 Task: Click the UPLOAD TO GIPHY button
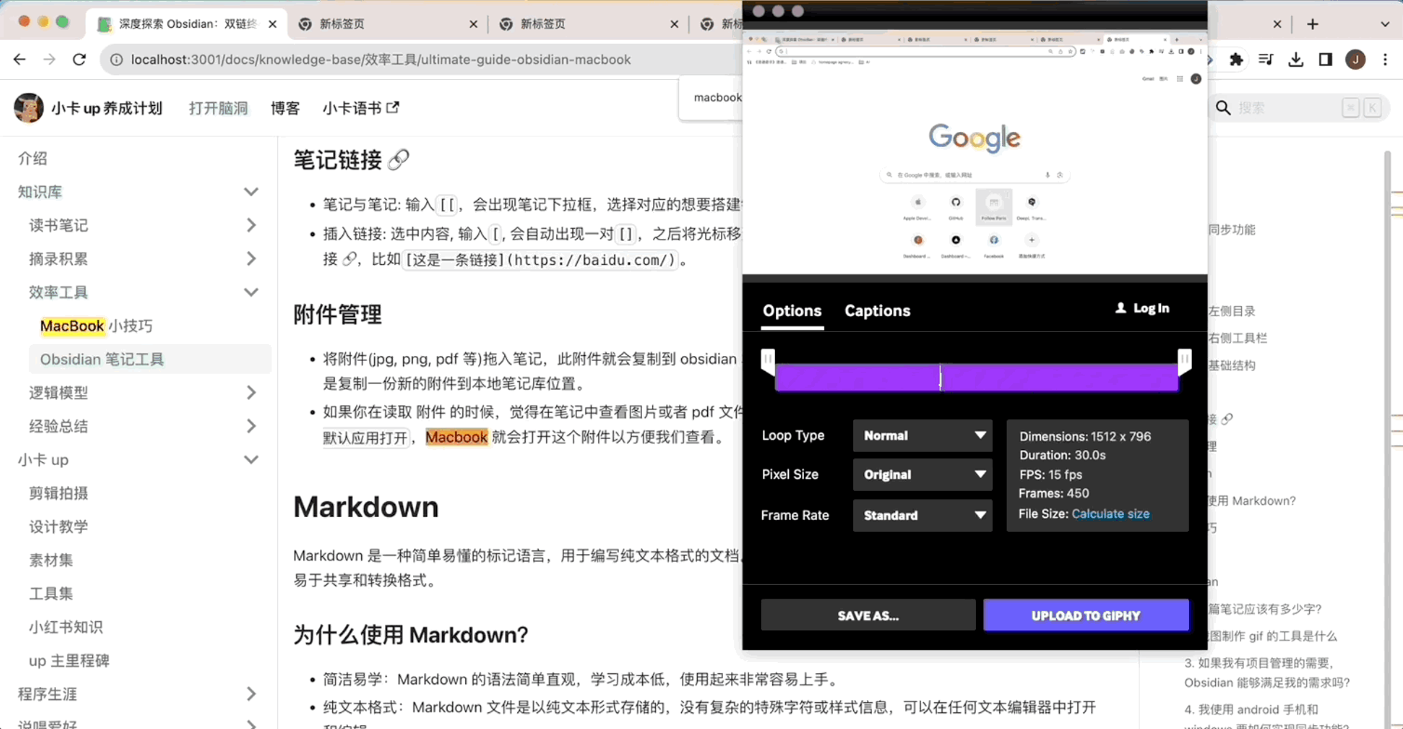[x=1086, y=615]
